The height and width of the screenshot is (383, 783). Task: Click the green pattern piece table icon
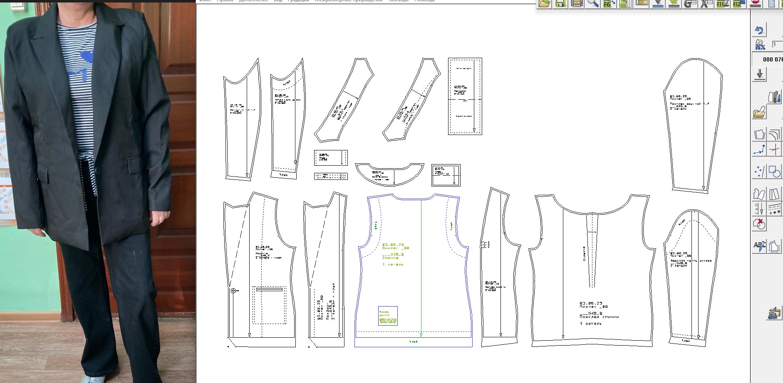(x=625, y=4)
